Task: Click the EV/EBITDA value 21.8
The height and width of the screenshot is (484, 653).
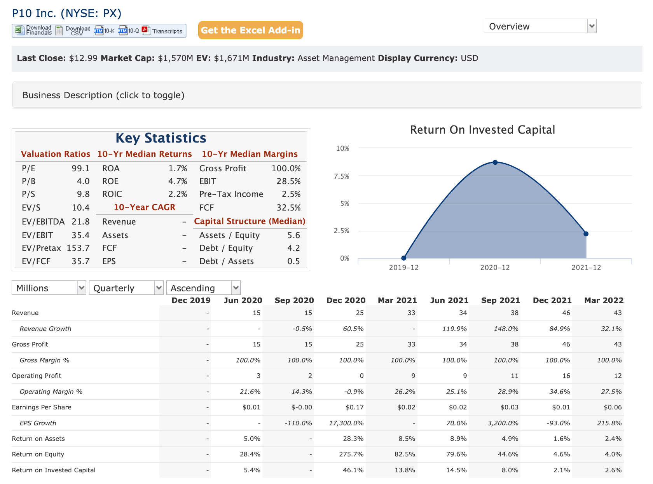Action: click(x=80, y=221)
